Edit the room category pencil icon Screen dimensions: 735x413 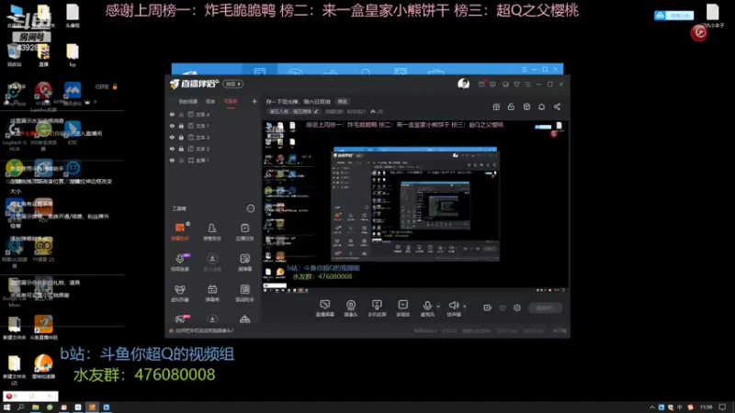(x=316, y=111)
